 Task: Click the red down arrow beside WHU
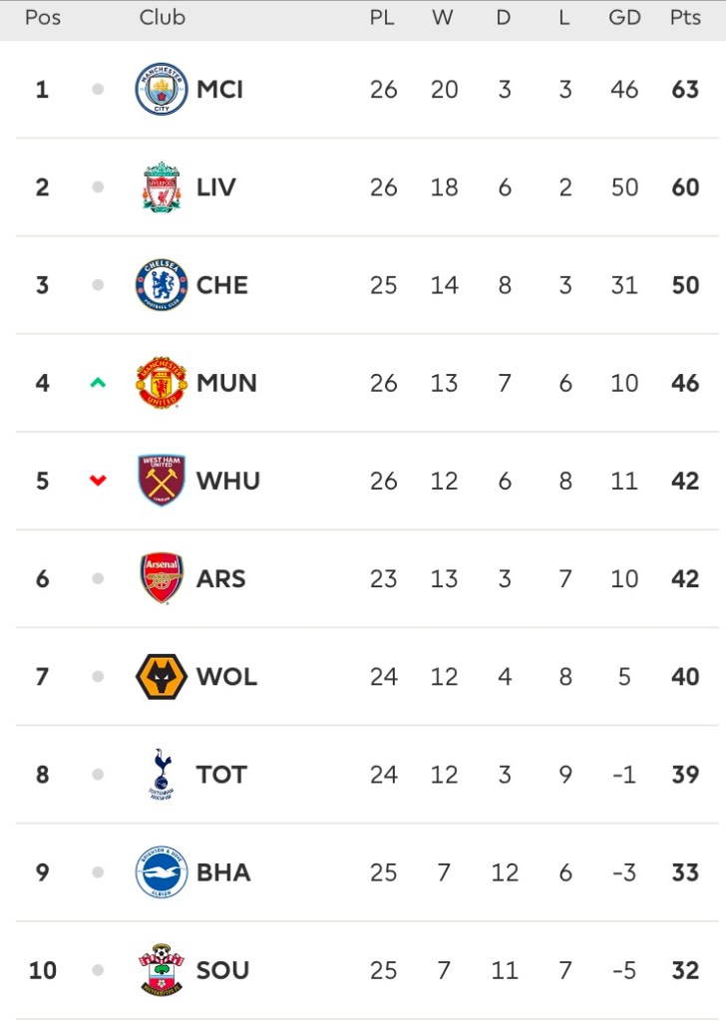point(98,481)
